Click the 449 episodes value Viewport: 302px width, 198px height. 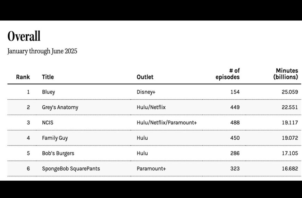coord(235,107)
